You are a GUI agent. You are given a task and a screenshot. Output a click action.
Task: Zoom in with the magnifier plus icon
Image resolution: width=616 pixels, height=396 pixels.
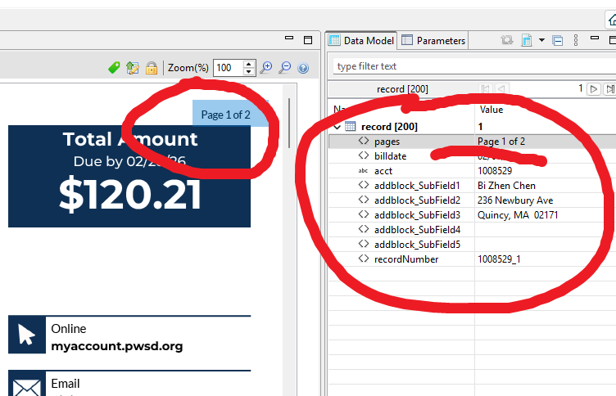(x=266, y=68)
